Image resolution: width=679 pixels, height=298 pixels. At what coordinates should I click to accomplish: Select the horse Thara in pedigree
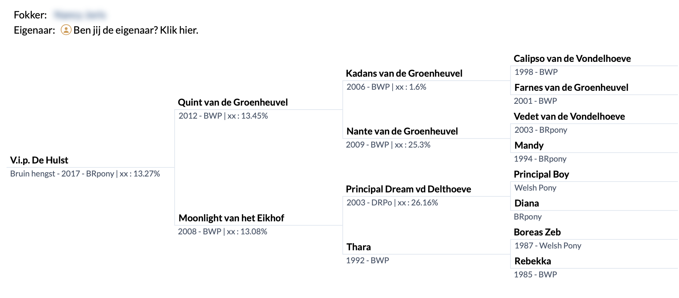(358, 247)
